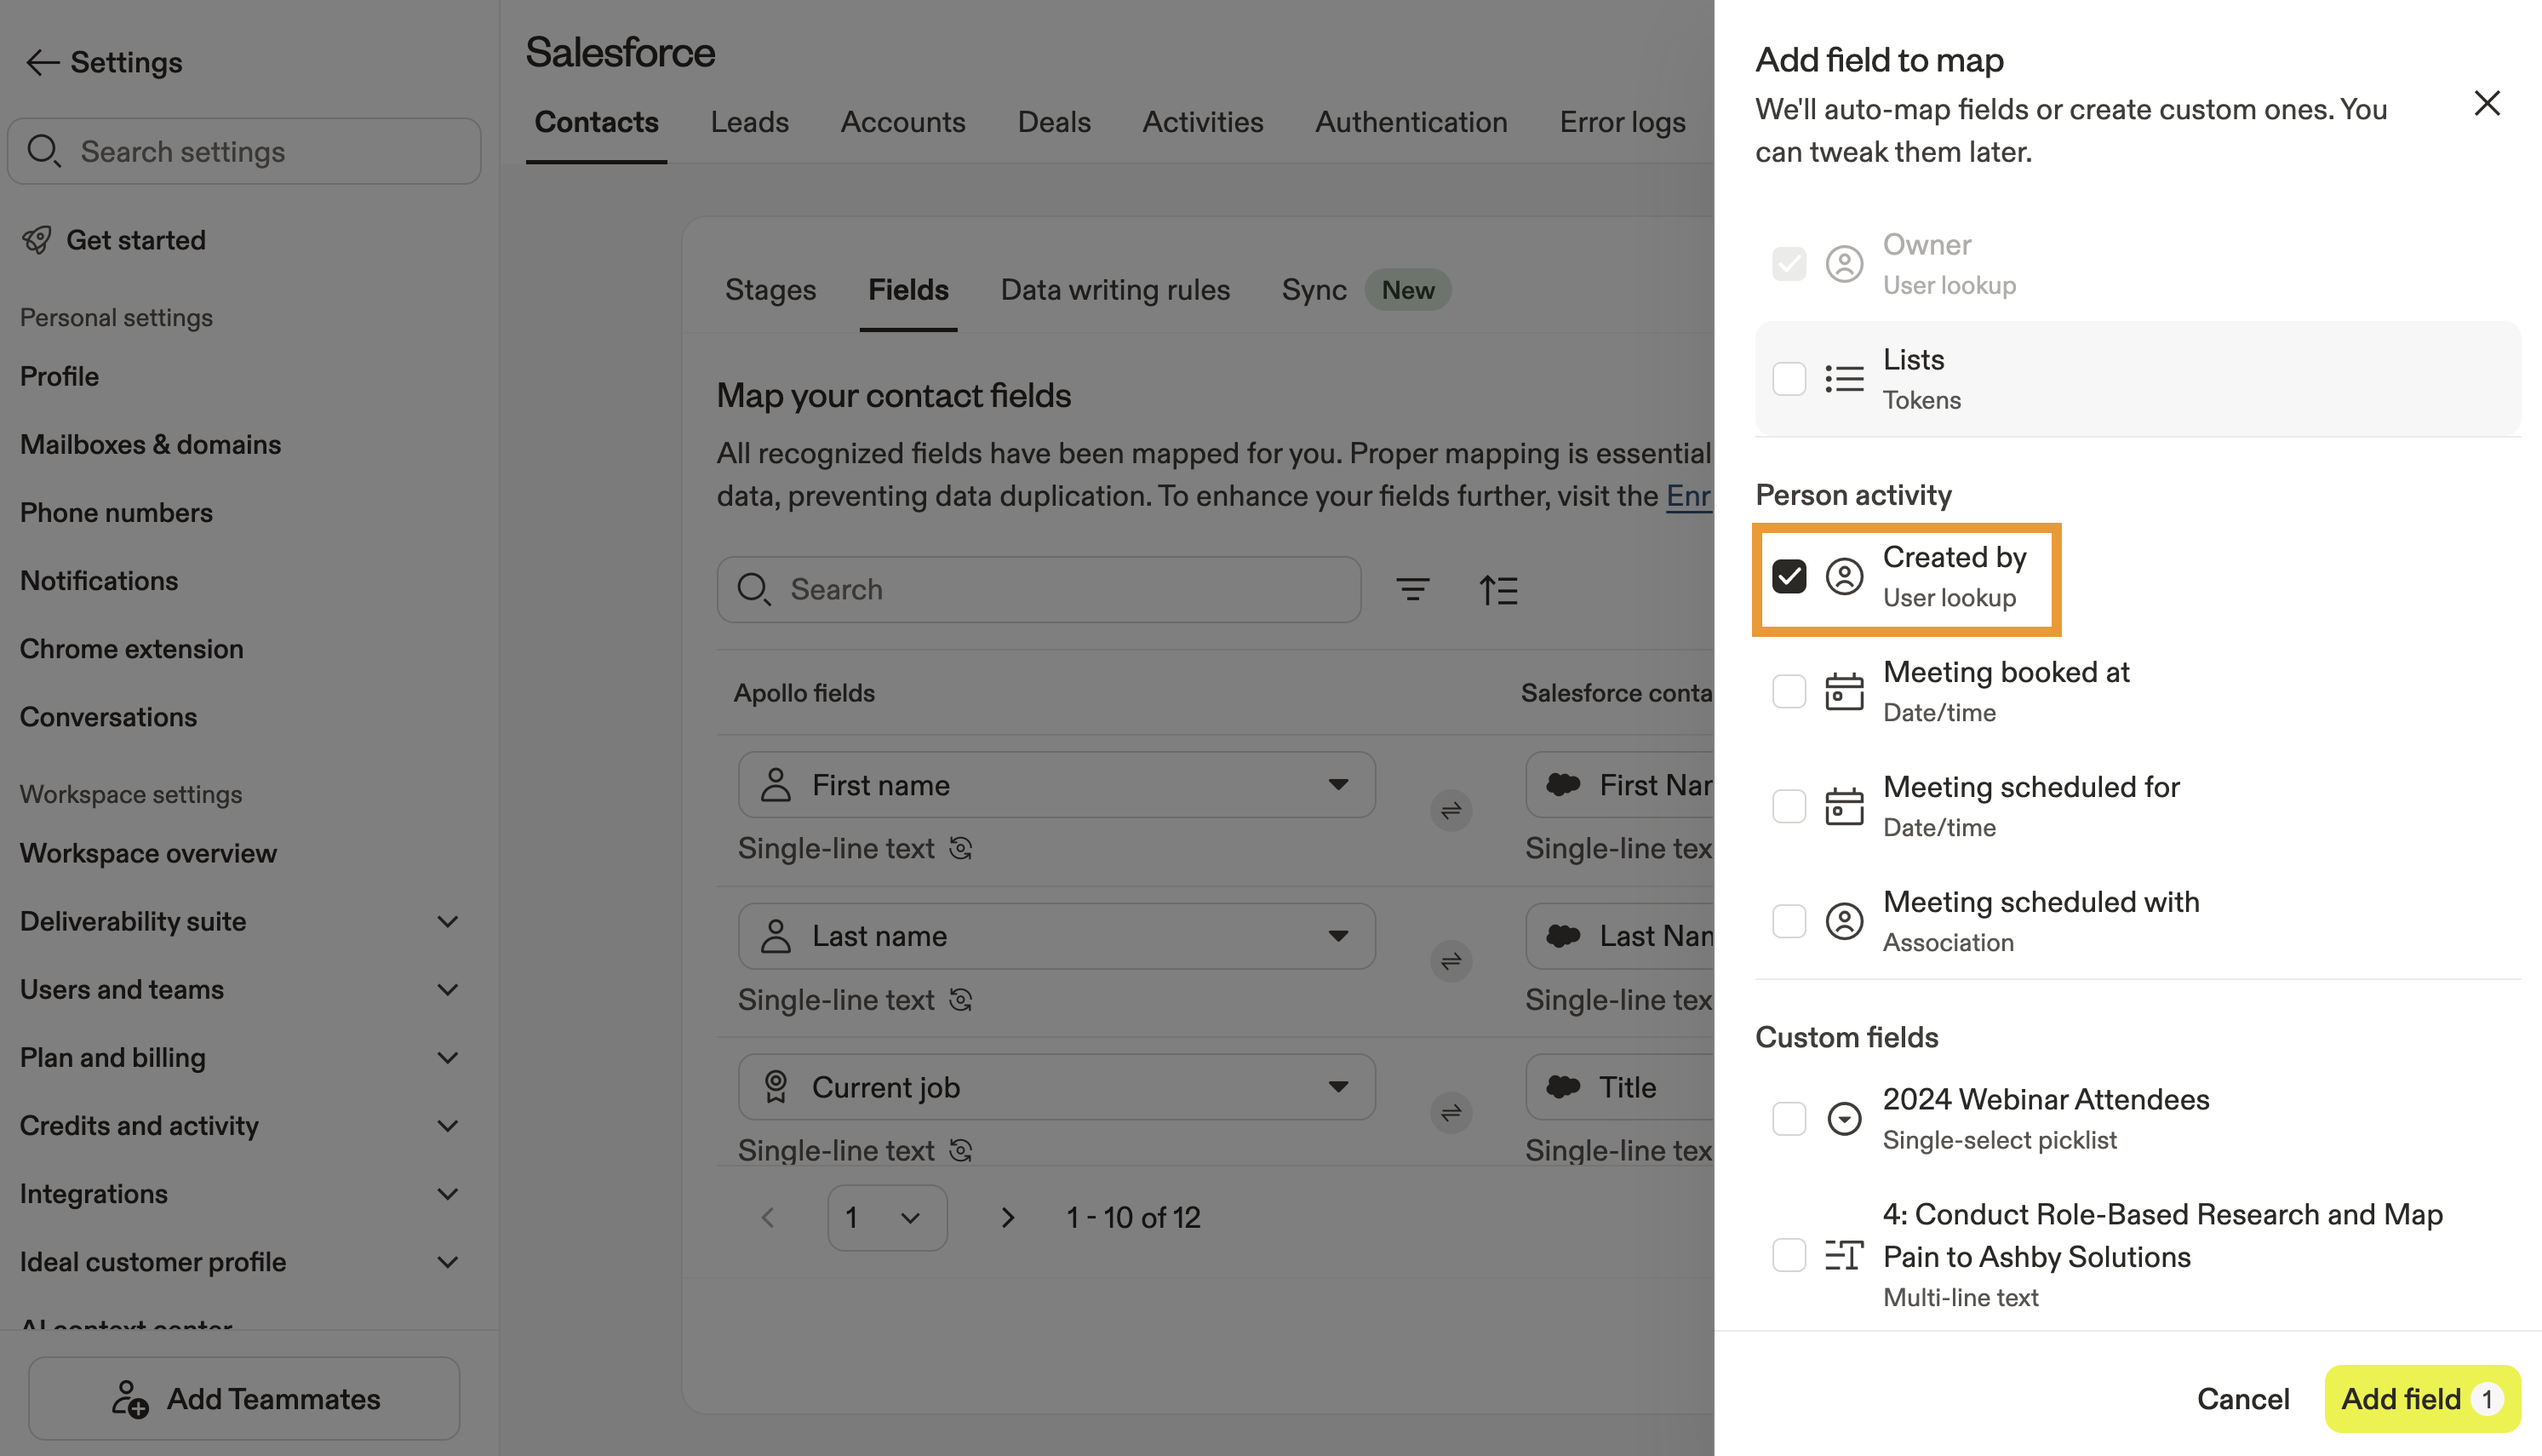This screenshot has width=2542, height=1456.
Task: Check the Conduct Role-Based Research field checkbox
Action: [x=1789, y=1255]
